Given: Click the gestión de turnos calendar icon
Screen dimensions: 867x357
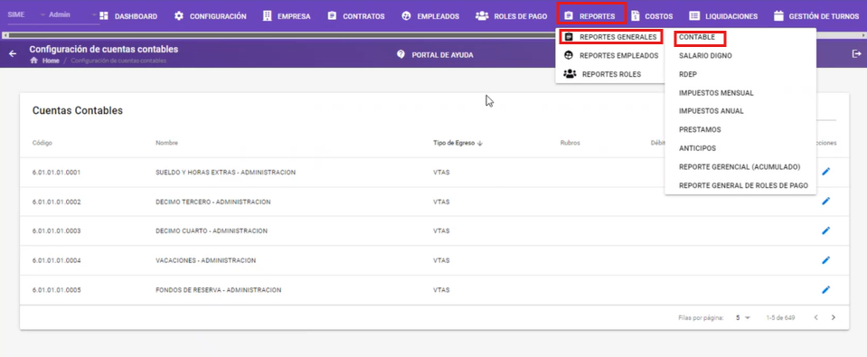Looking at the screenshot, I should (778, 16).
